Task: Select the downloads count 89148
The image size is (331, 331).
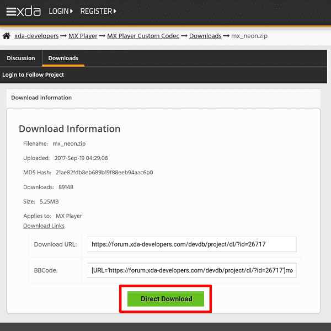Action: point(66,187)
